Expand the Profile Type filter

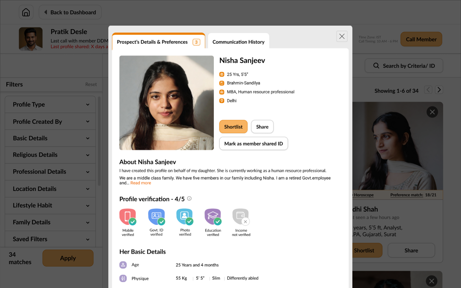50,105
